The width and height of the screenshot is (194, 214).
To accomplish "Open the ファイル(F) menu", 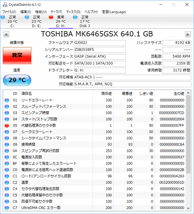I will pos(9,12).
